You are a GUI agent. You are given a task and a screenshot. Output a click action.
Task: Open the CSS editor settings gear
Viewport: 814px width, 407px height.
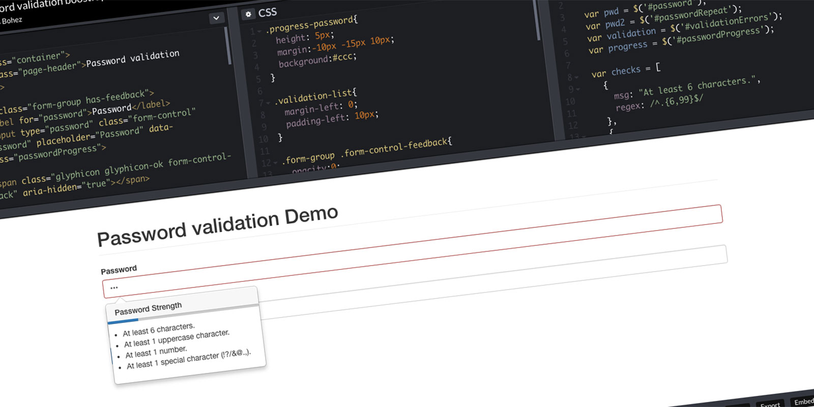248,14
